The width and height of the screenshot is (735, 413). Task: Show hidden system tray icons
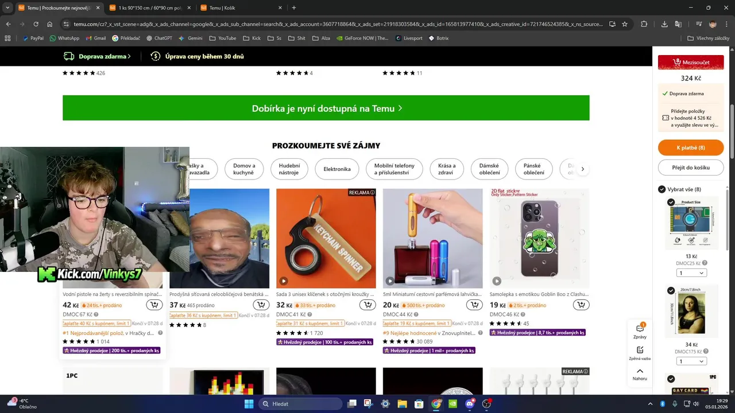[650, 404]
